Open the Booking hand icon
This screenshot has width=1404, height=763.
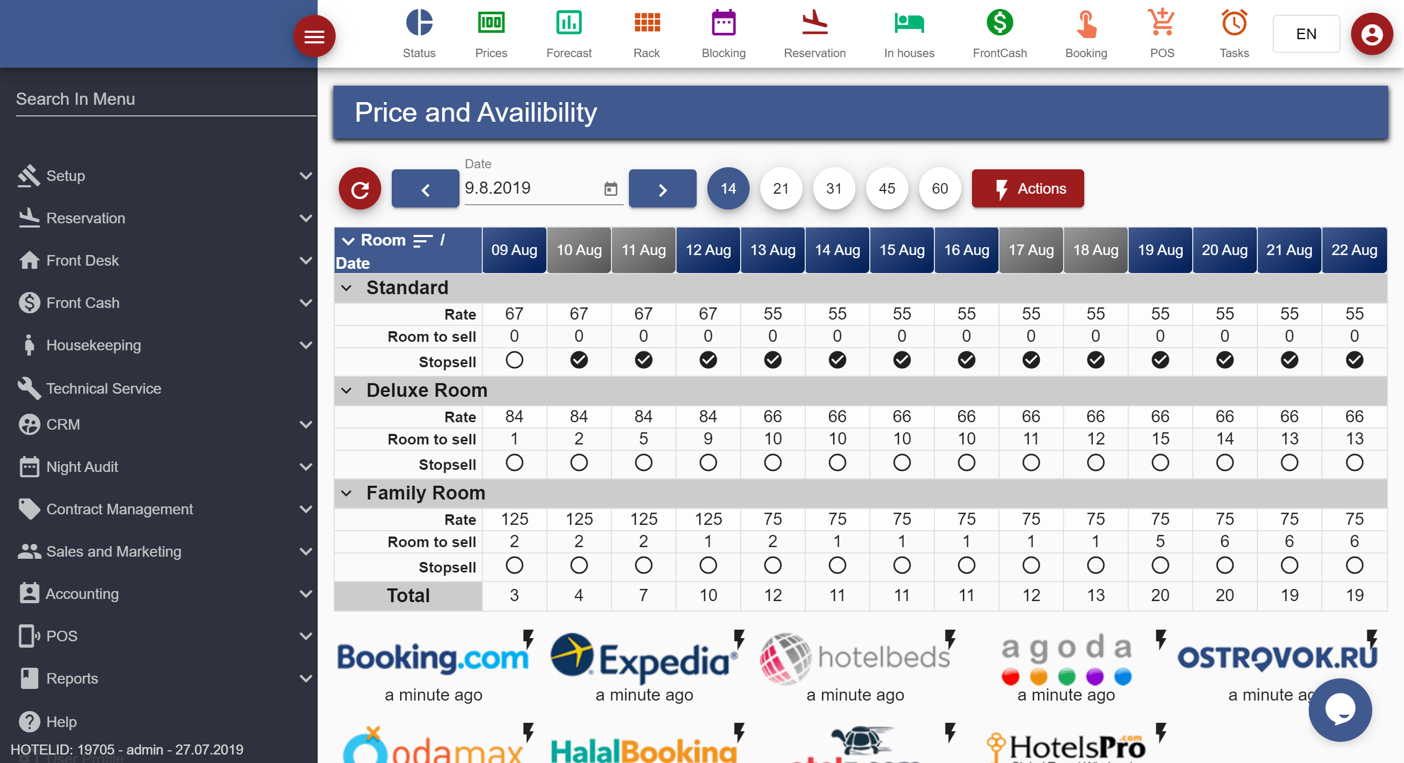point(1086,24)
